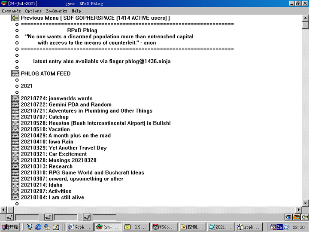Screen dimensions: 309x232
Task: Open the Options menu
Action: [33, 11]
